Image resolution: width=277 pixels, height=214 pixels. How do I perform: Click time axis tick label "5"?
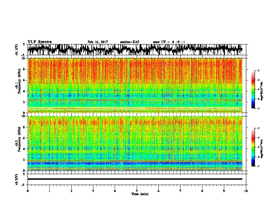pos(137,191)
